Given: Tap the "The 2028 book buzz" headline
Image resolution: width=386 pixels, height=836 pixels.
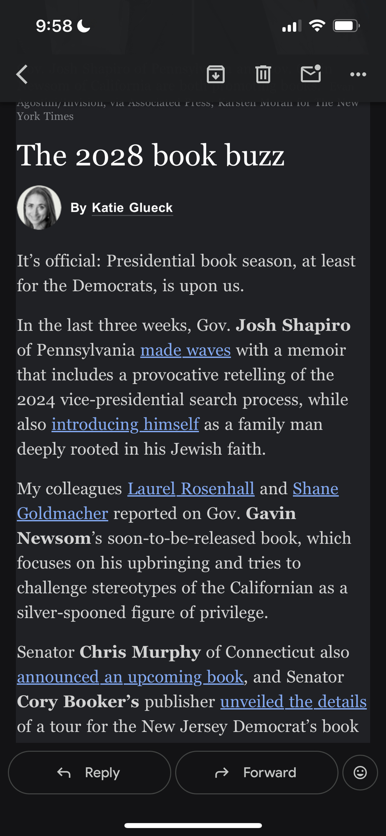Looking at the screenshot, I should pyautogui.click(x=150, y=155).
